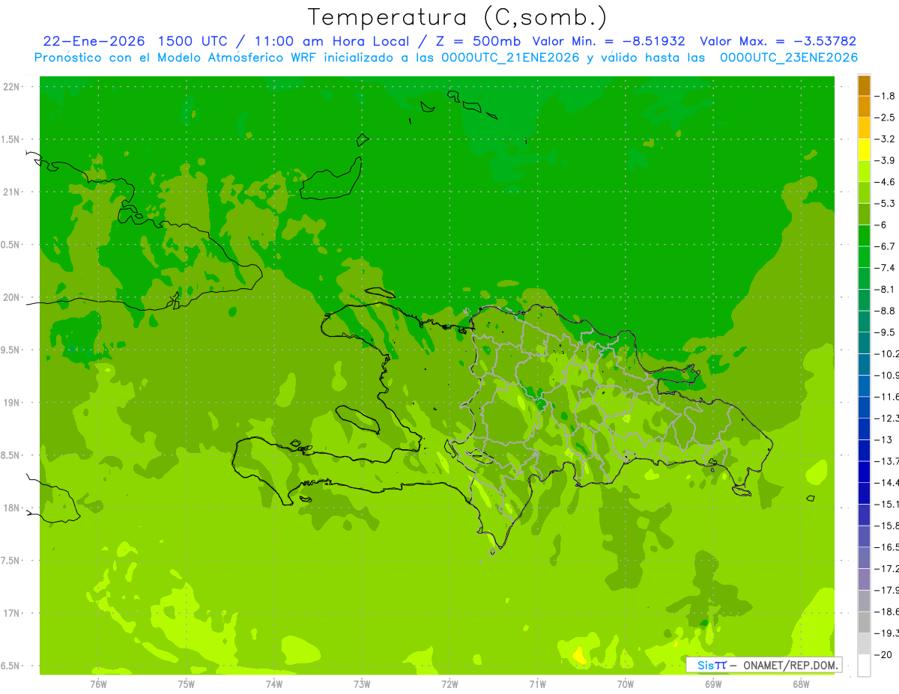This screenshot has height=694, width=899.
Task: Click the -20 colorbar value
Action: tap(883, 654)
